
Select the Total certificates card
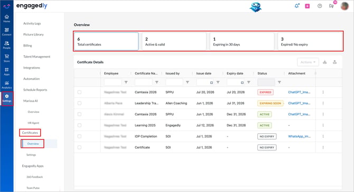pos(106,41)
